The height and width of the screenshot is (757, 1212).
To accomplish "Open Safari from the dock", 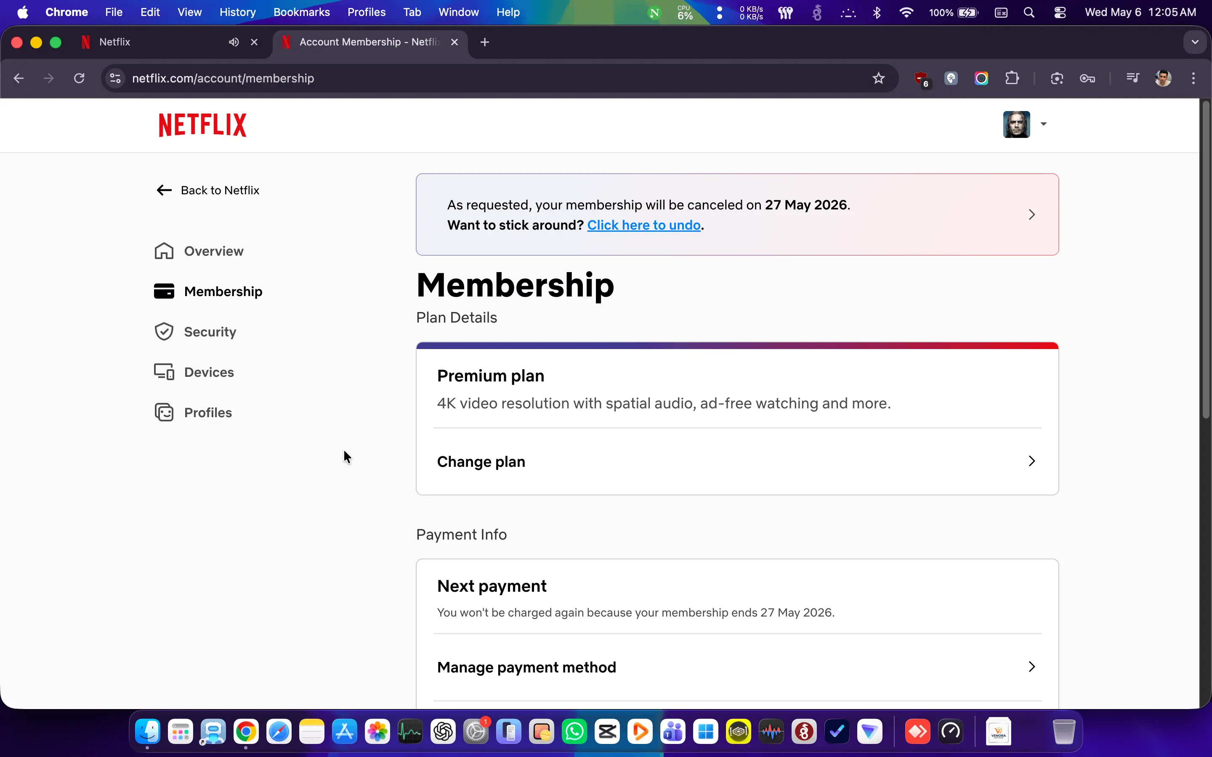I will coord(279,732).
